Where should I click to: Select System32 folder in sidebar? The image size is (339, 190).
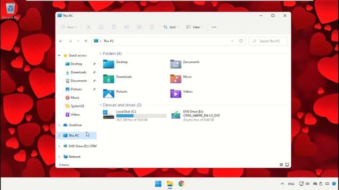(77, 106)
